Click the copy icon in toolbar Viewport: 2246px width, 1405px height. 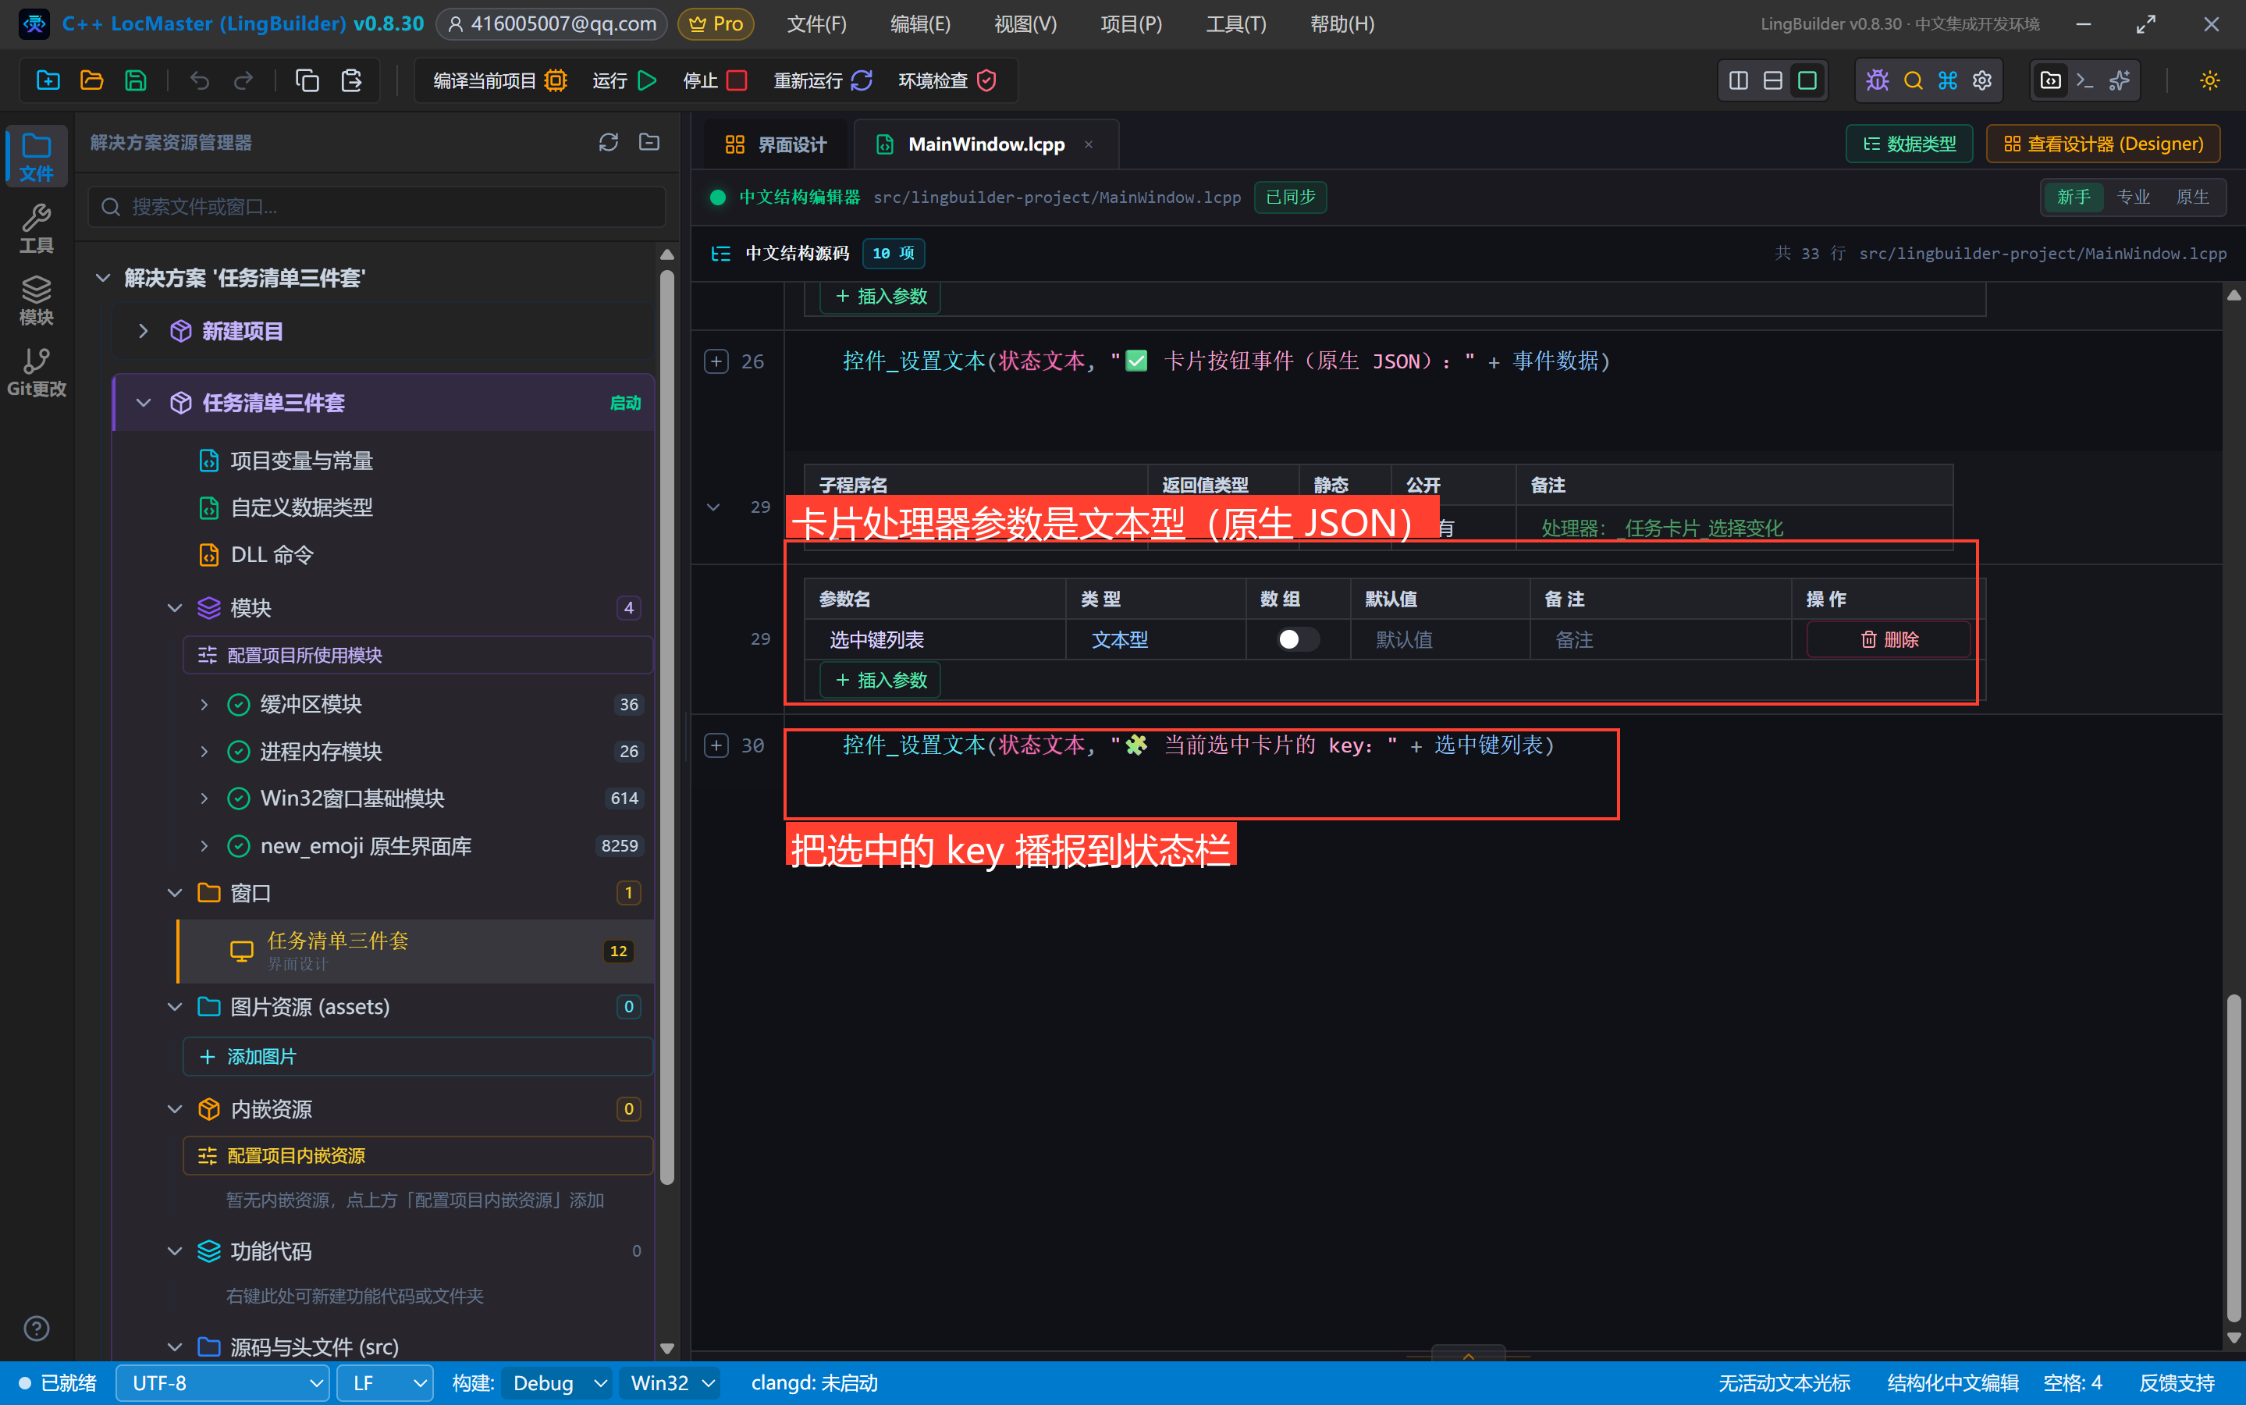point(307,81)
